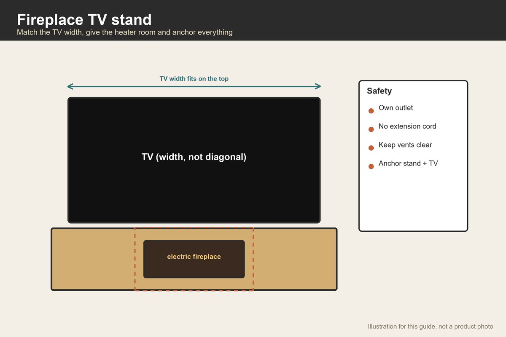Click the subtitle about matching TV width
The image size is (506, 337).
125,32
